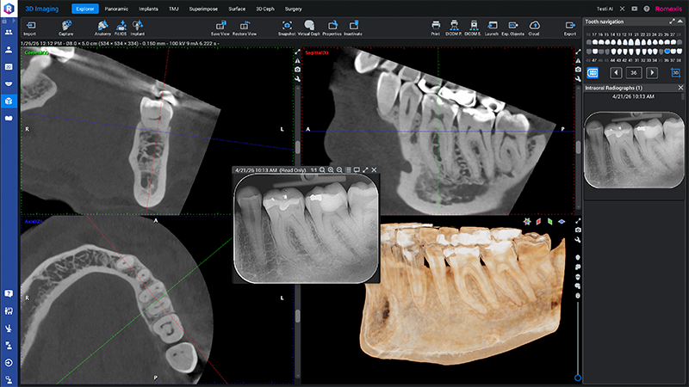Select the Explorer tab
Viewport: 689px width, 387px height.
(85, 9)
